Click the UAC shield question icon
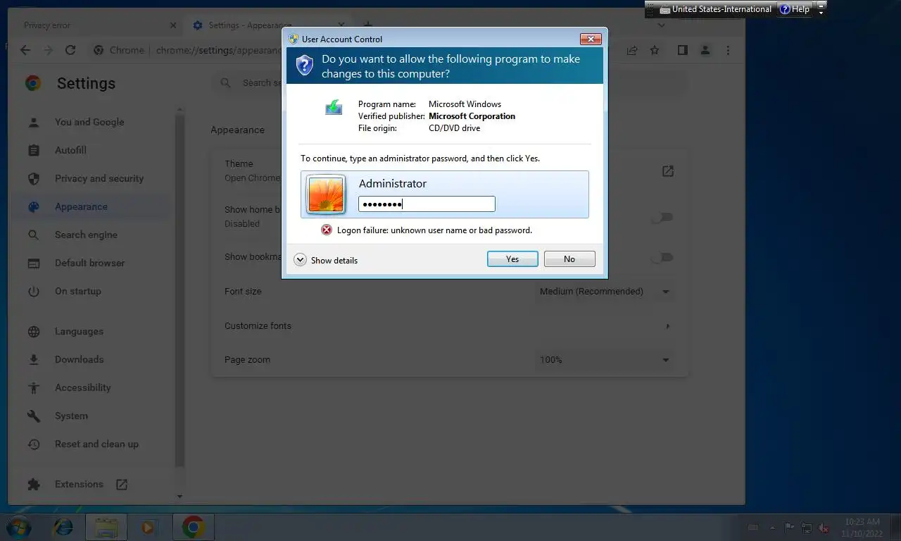The image size is (901, 541). [304, 66]
